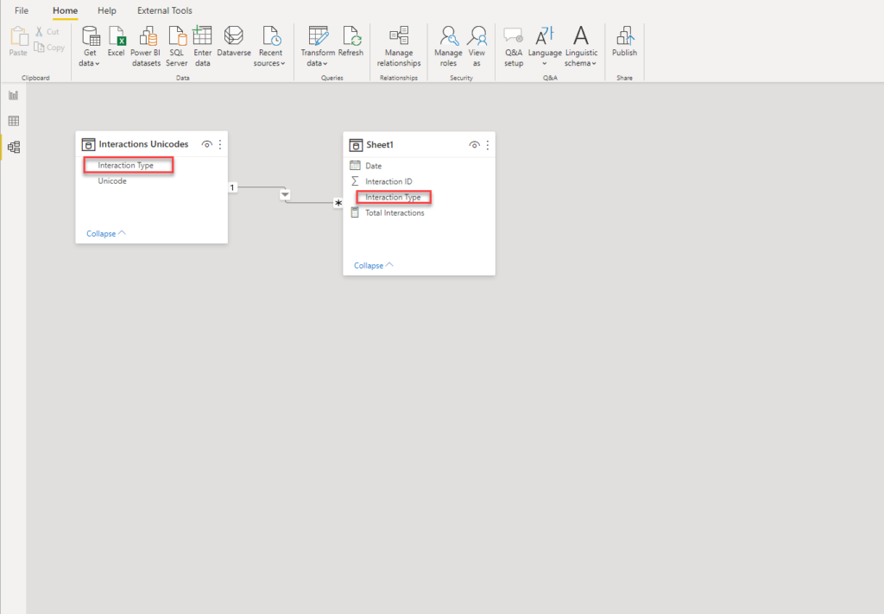Connect to SQL Server
Viewport: 884px width, 614px height.
tap(176, 47)
